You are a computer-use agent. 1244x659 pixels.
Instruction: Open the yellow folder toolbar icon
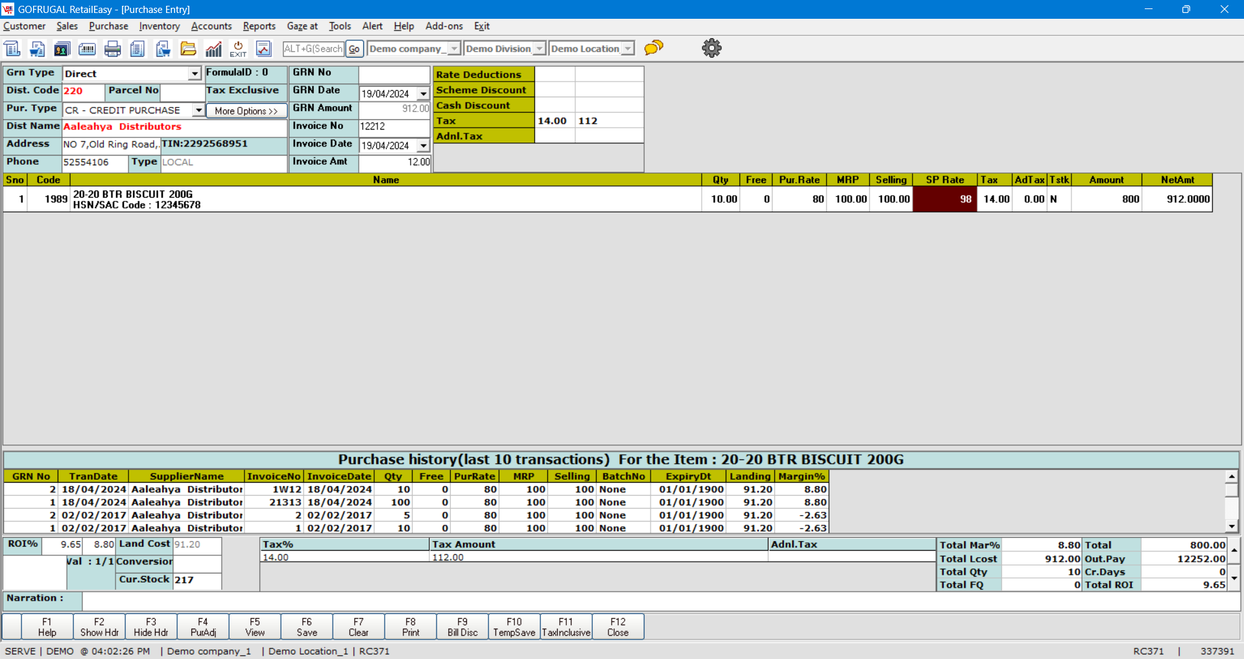coord(188,49)
